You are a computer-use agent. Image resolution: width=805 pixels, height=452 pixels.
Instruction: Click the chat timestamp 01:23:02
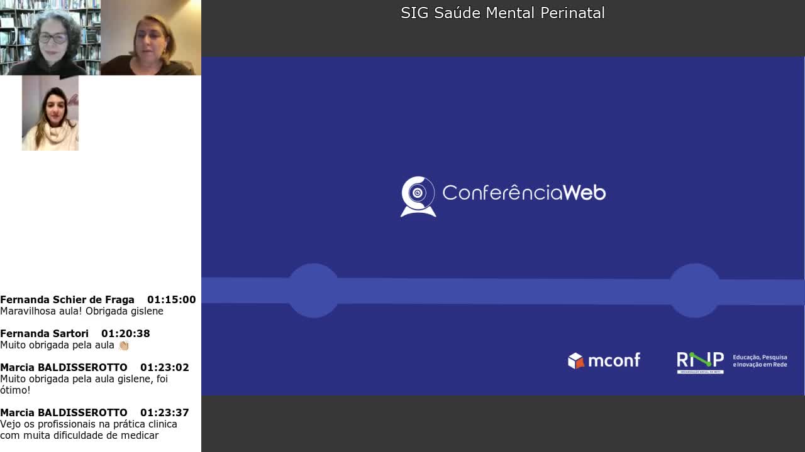tap(165, 367)
